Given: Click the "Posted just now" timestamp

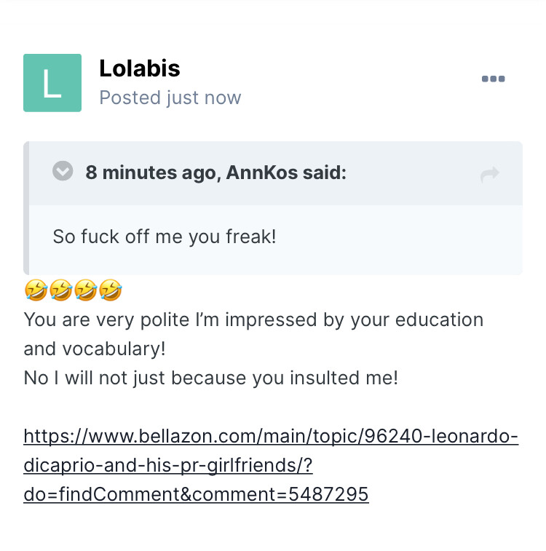Looking at the screenshot, I should pyautogui.click(x=170, y=98).
